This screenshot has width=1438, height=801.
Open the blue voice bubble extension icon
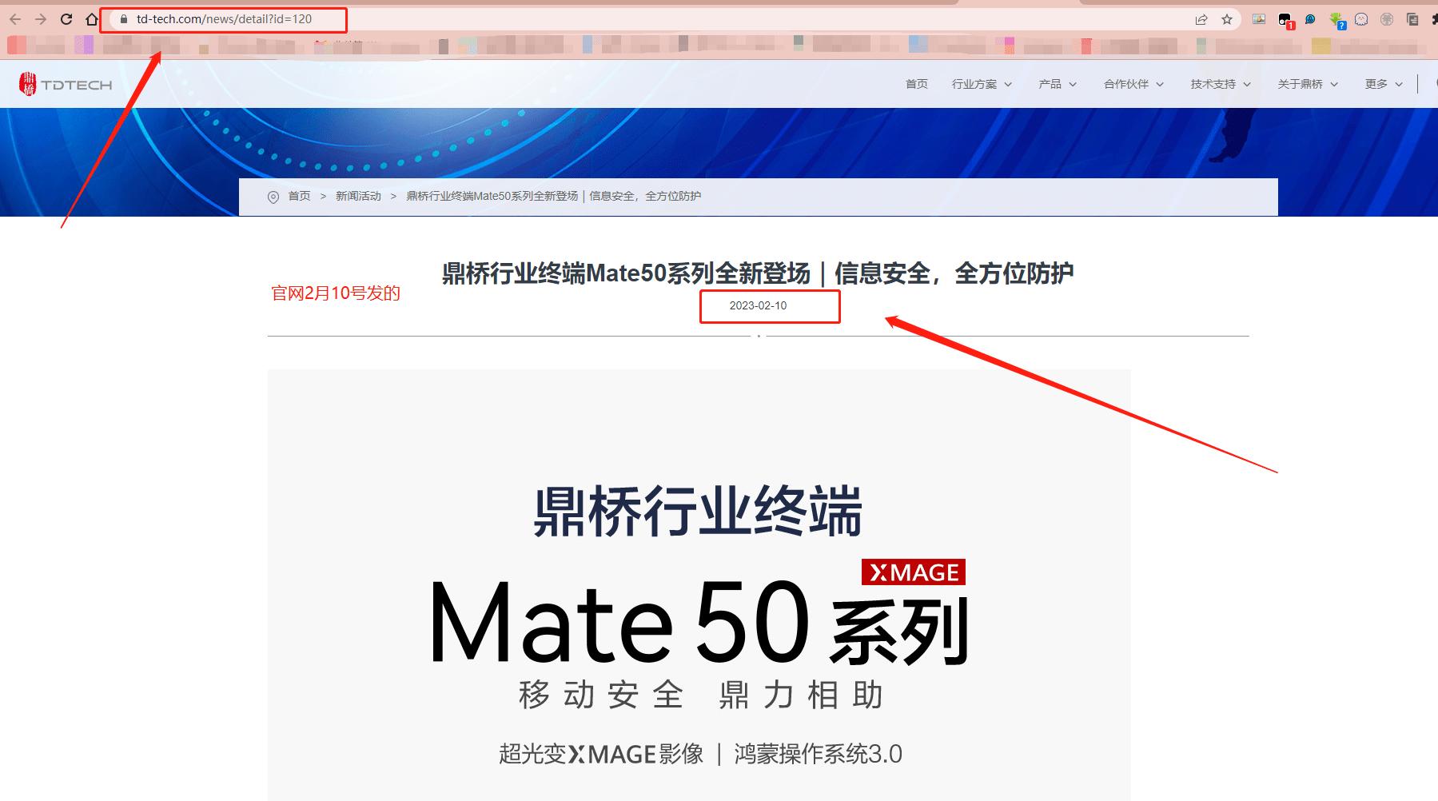click(x=1311, y=19)
